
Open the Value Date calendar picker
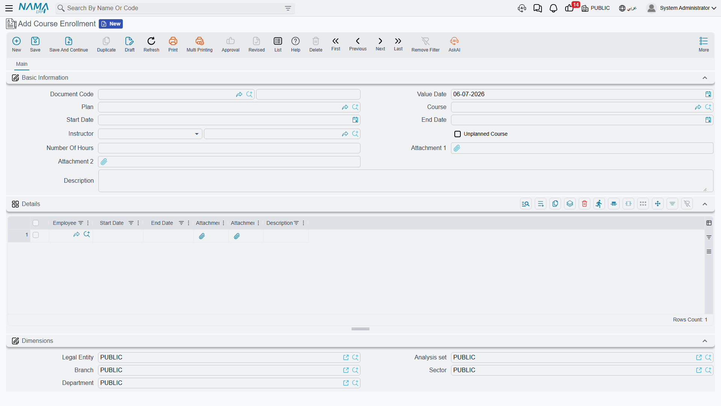[x=708, y=94]
